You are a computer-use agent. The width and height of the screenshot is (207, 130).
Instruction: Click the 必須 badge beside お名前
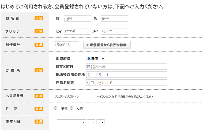pyautogui.click(x=39, y=18)
